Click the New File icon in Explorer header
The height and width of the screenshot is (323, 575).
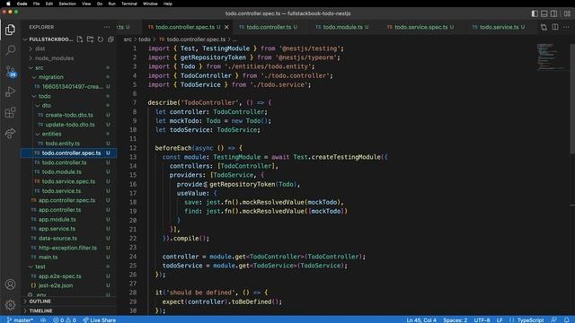pyautogui.click(x=80, y=39)
